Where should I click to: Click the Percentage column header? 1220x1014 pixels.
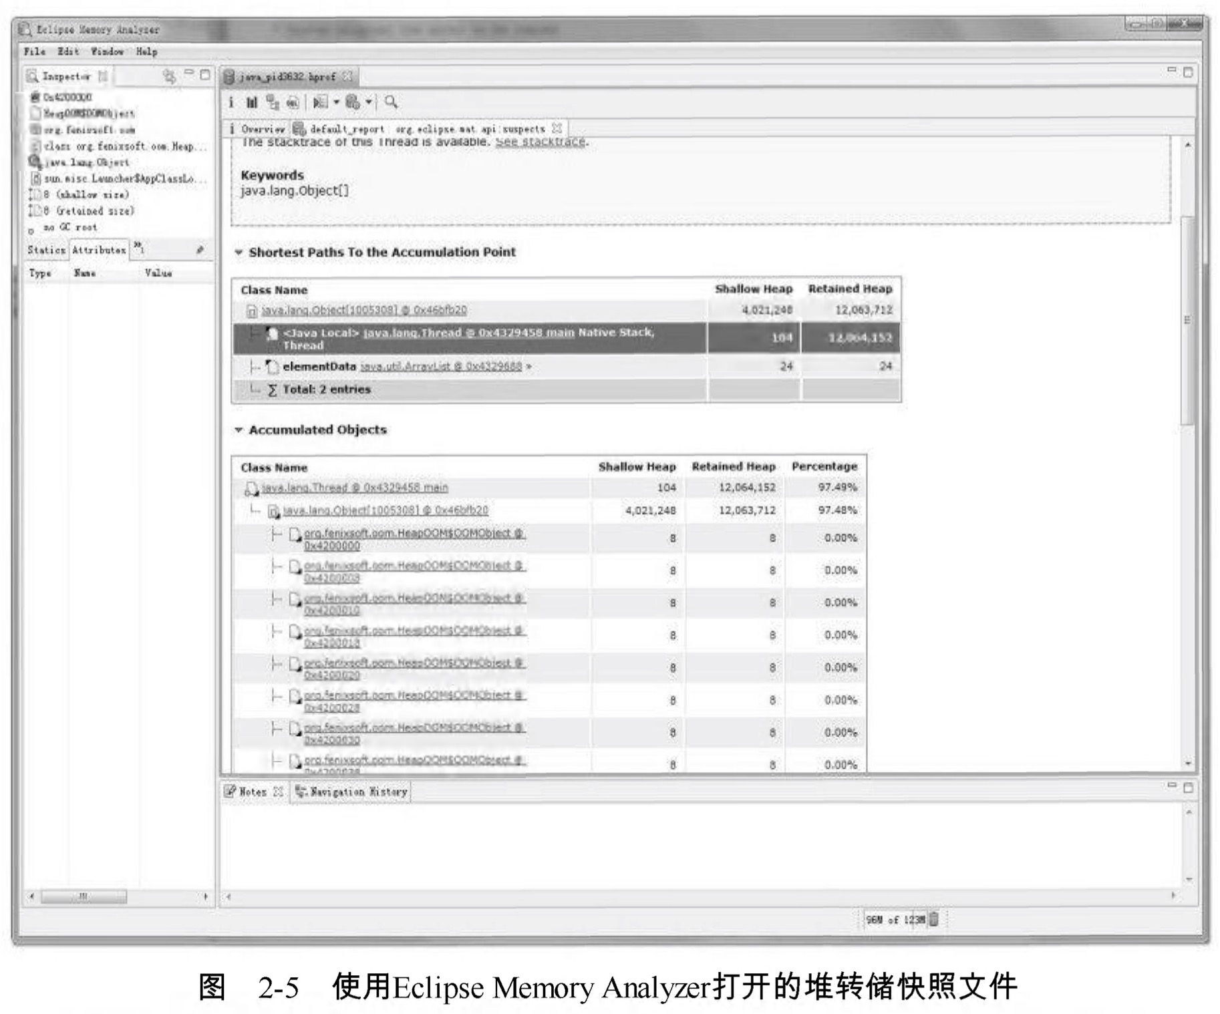pos(824,466)
